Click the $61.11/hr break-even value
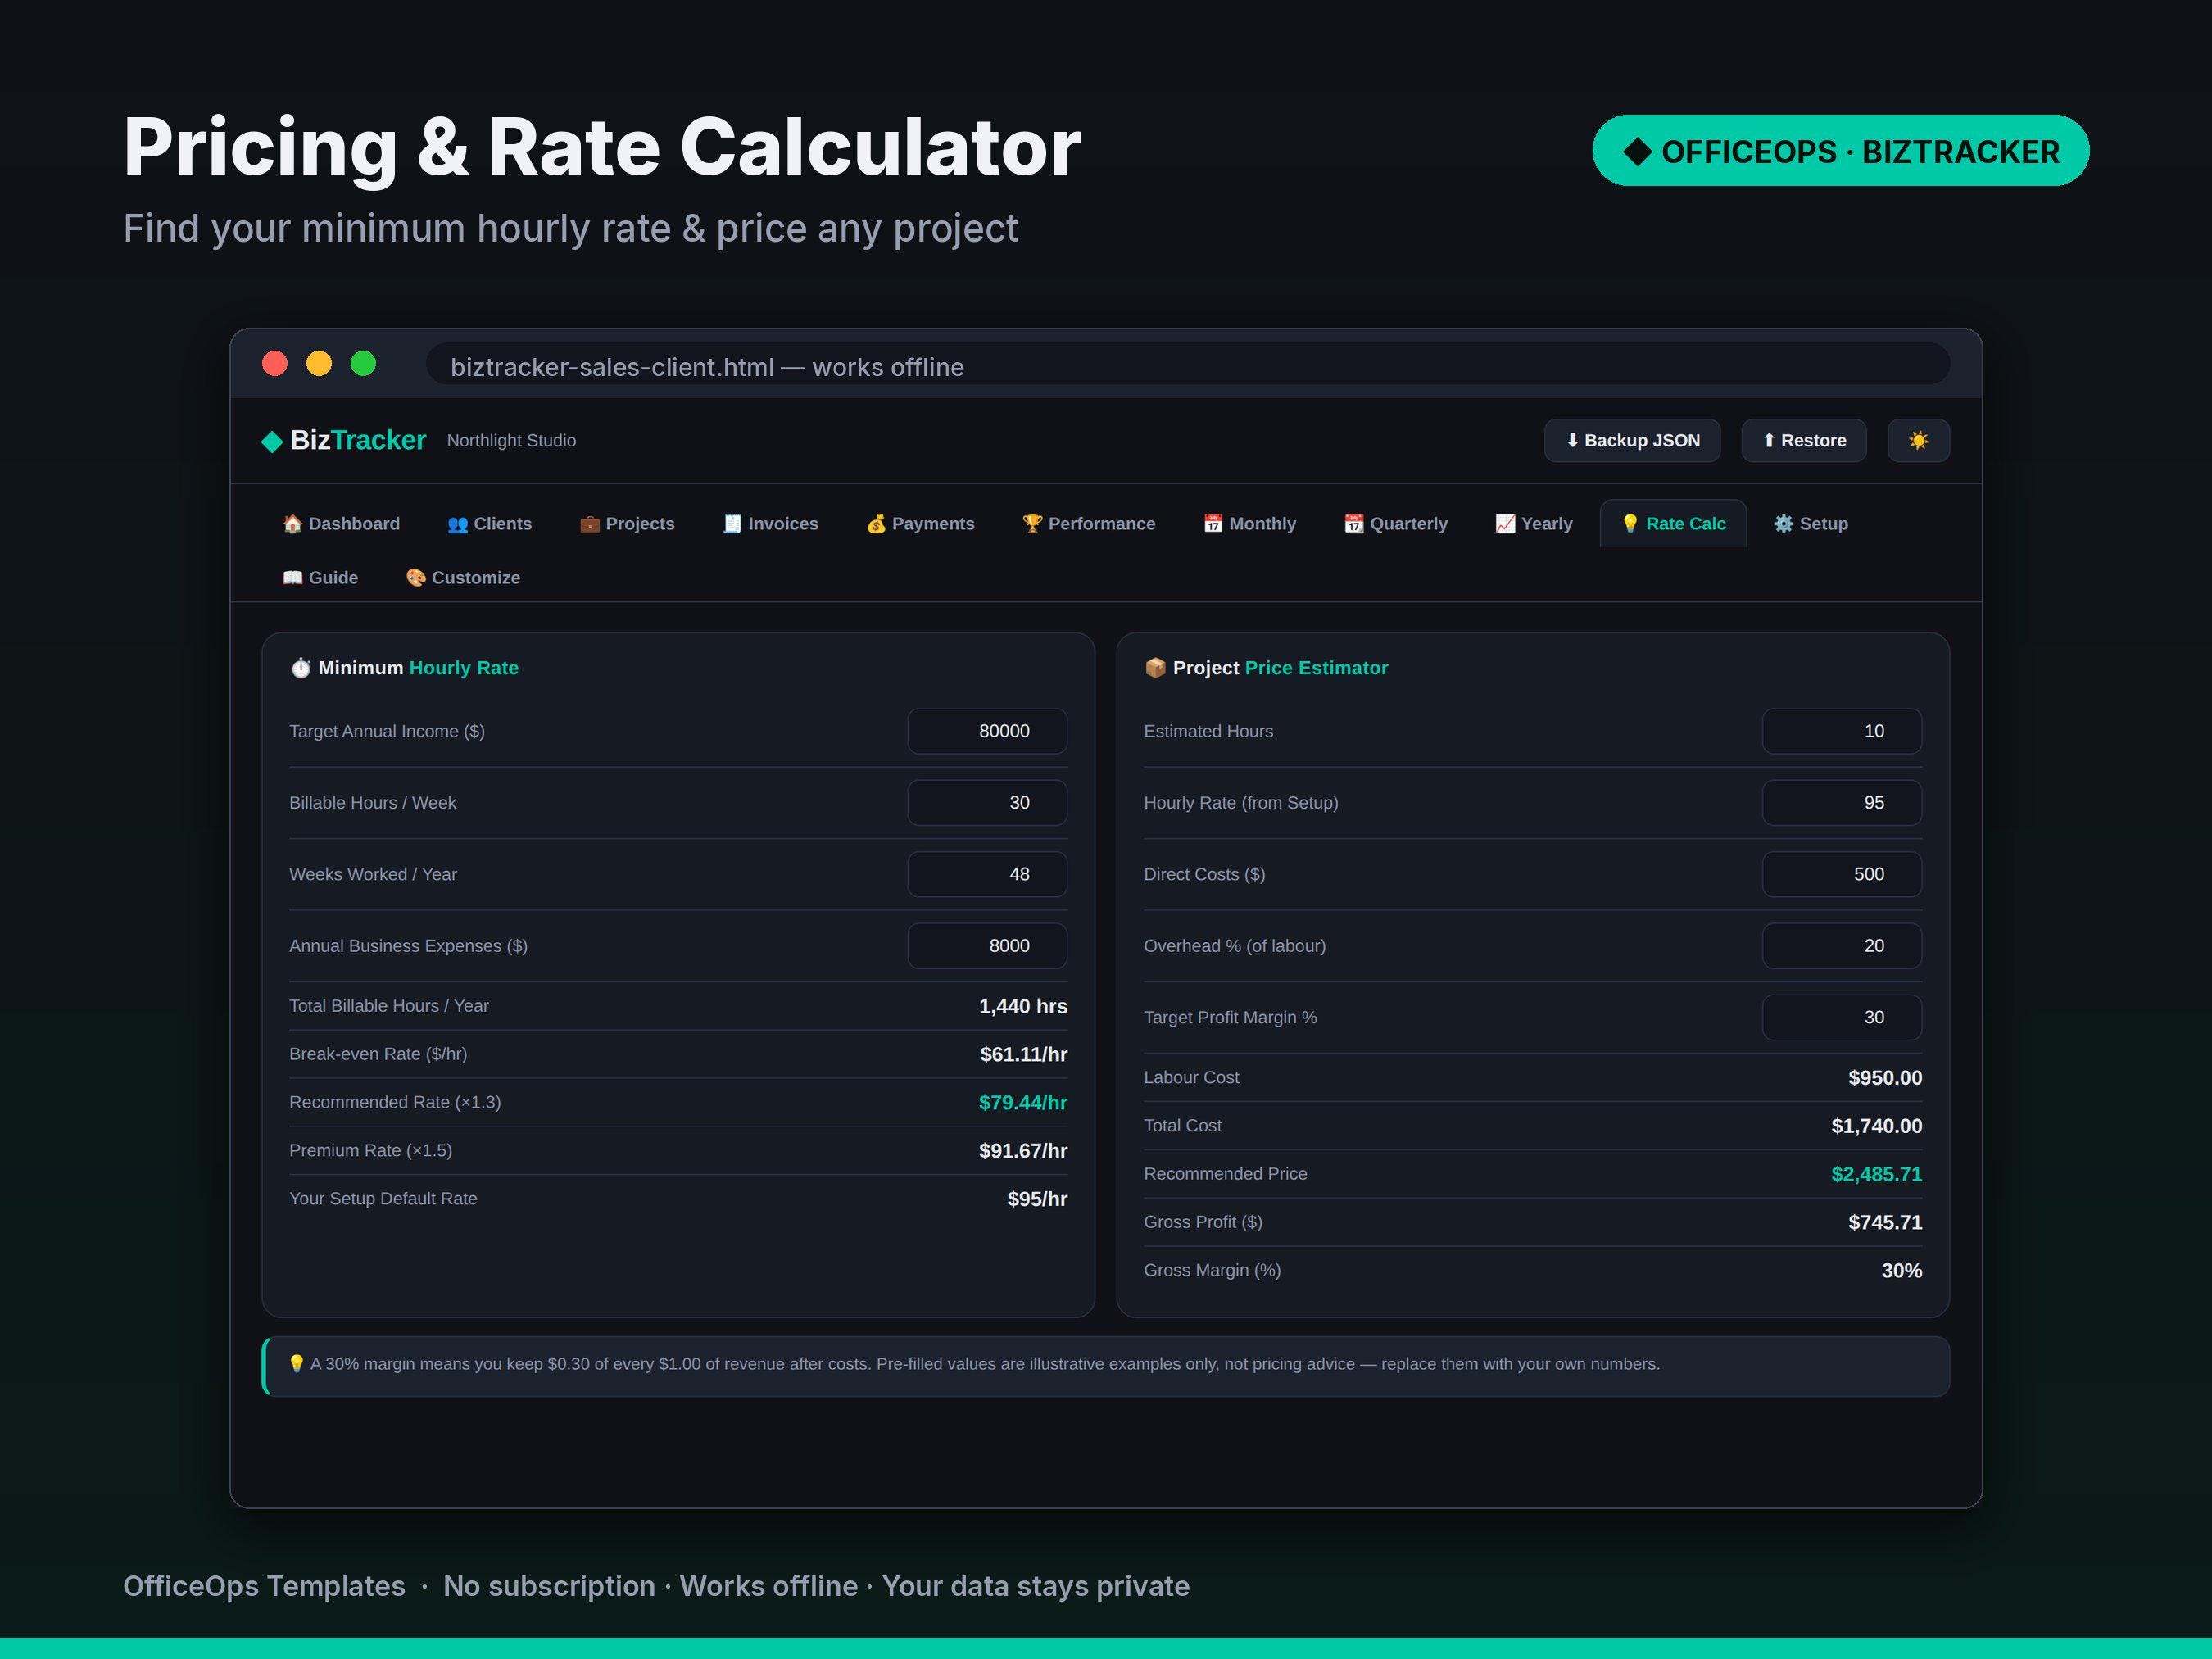This screenshot has width=2212, height=1659. point(1024,1055)
